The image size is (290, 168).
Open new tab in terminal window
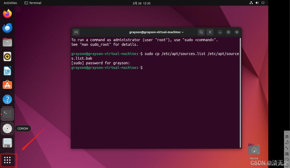click(x=76, y=32)
